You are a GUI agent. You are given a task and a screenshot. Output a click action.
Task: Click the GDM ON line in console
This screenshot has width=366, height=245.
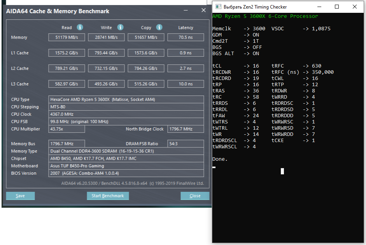click(x=236, y=35)
